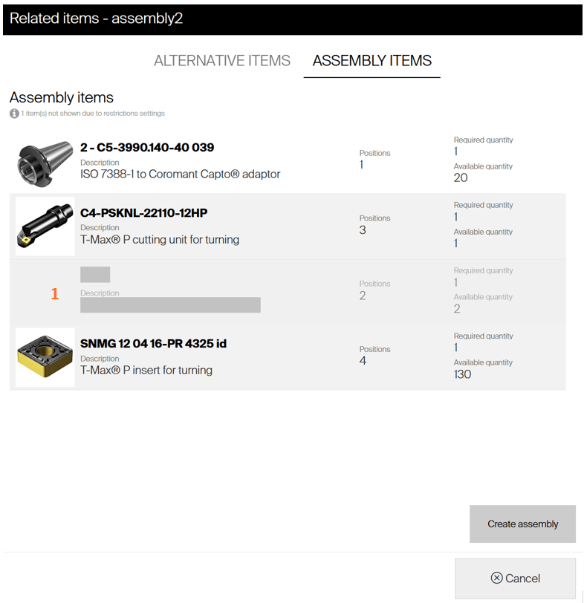Click T-Max P insert for turning description
The image size is (584, 603).
(146, 371)
